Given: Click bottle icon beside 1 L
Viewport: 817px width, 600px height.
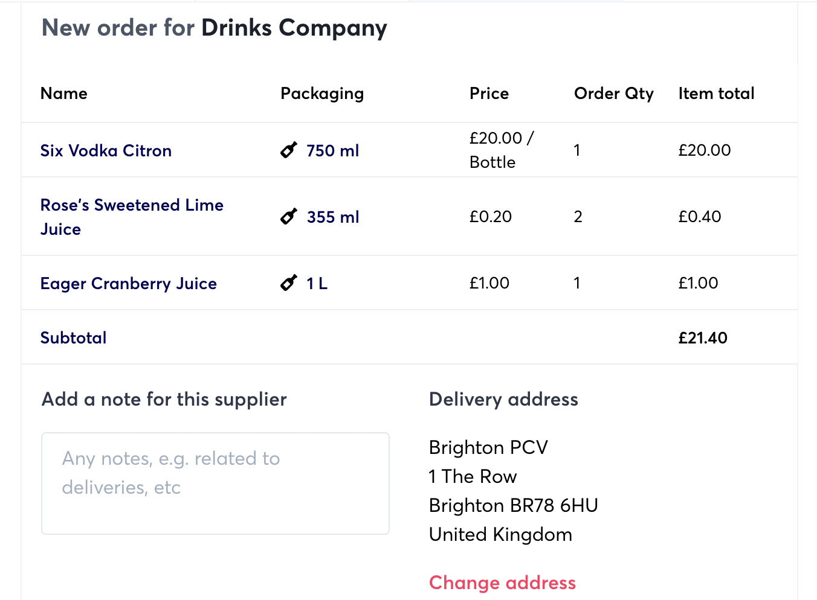Looking at the screenshot, I should pyautogui.click(x=289, y=282).
